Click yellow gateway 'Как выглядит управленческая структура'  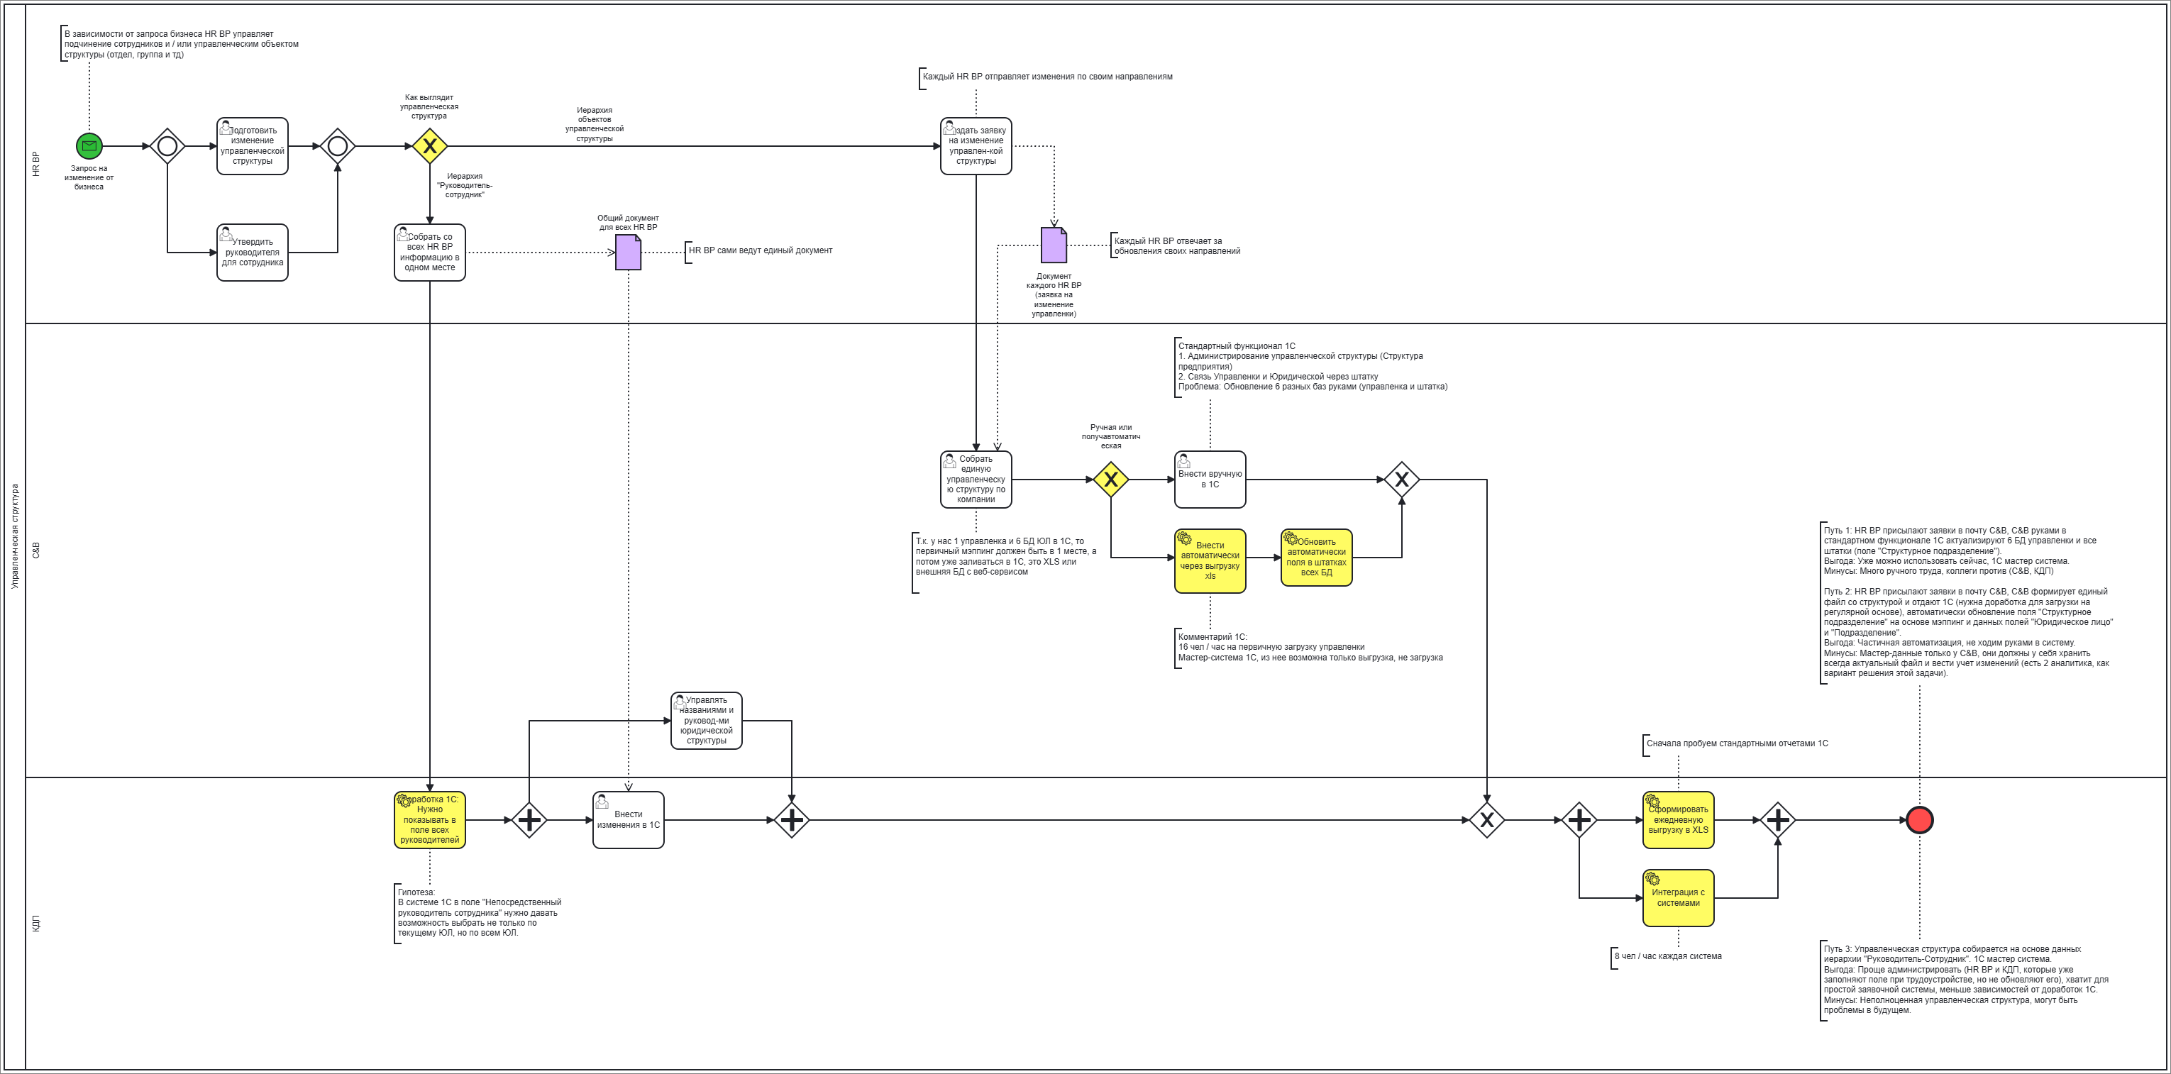pos(430,147)
